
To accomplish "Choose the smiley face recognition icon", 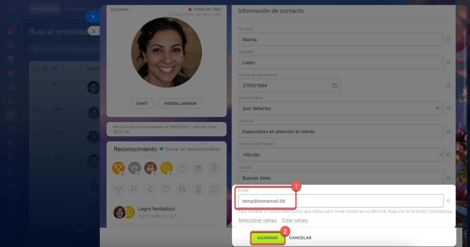I will click(214, 189).
